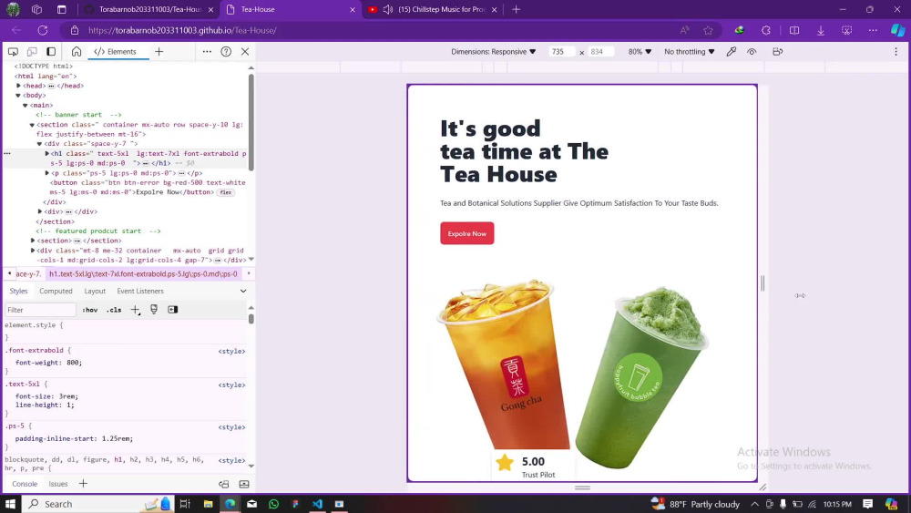Select the 'banner start' comment line
The width and height of the screenshot is (911, 513).
(x=78, y=115)
